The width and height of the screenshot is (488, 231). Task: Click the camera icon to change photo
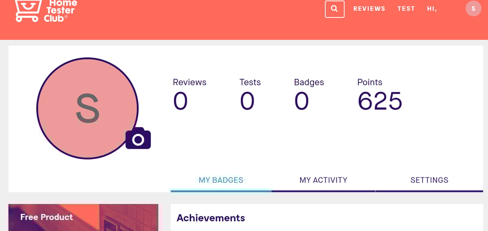138,139
